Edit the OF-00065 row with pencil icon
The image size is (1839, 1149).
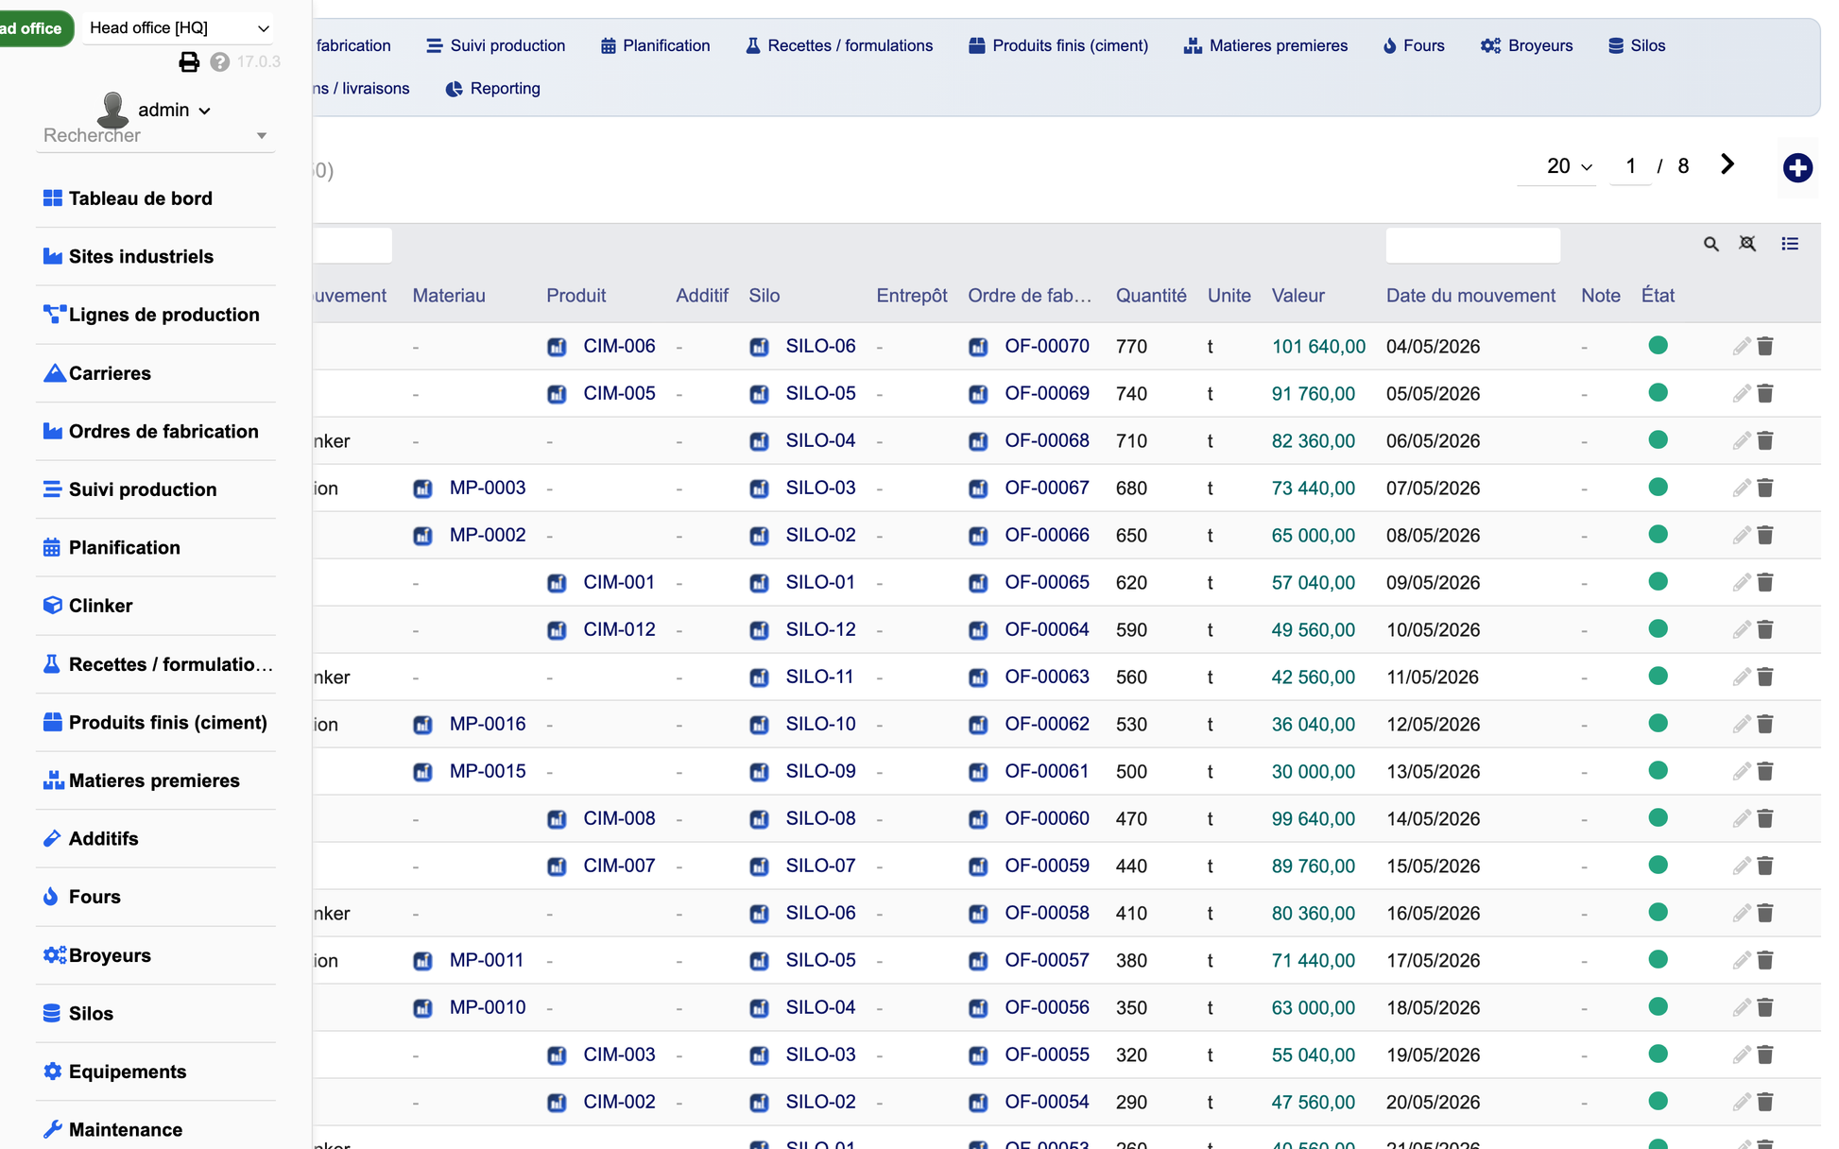click(x=1741, y=583)
